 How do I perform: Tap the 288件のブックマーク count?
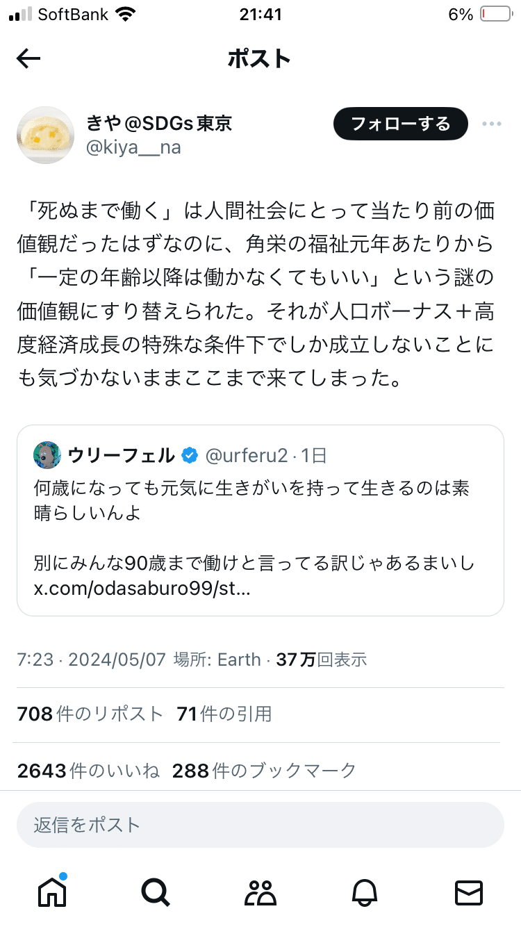tap(264, 770)
